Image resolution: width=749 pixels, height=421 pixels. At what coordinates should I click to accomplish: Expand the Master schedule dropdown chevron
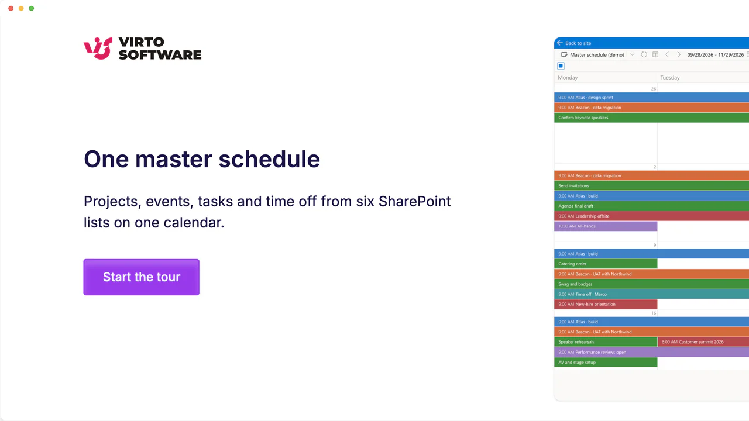pyautogui.click(x=633, y=54)
